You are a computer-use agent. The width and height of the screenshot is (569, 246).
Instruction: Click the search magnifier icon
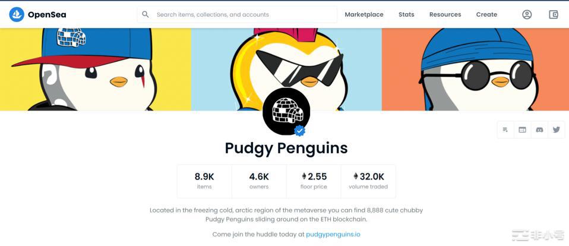click(x=146, y=14)
